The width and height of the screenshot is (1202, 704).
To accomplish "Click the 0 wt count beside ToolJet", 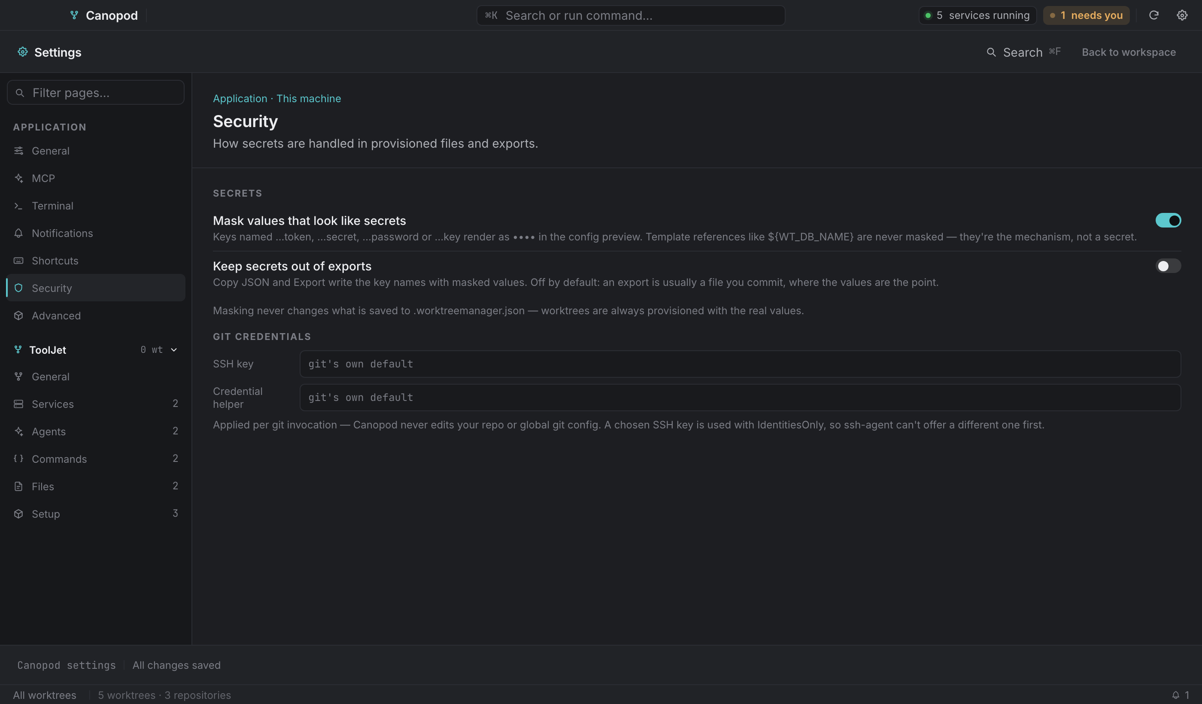I will coord(152,349).
